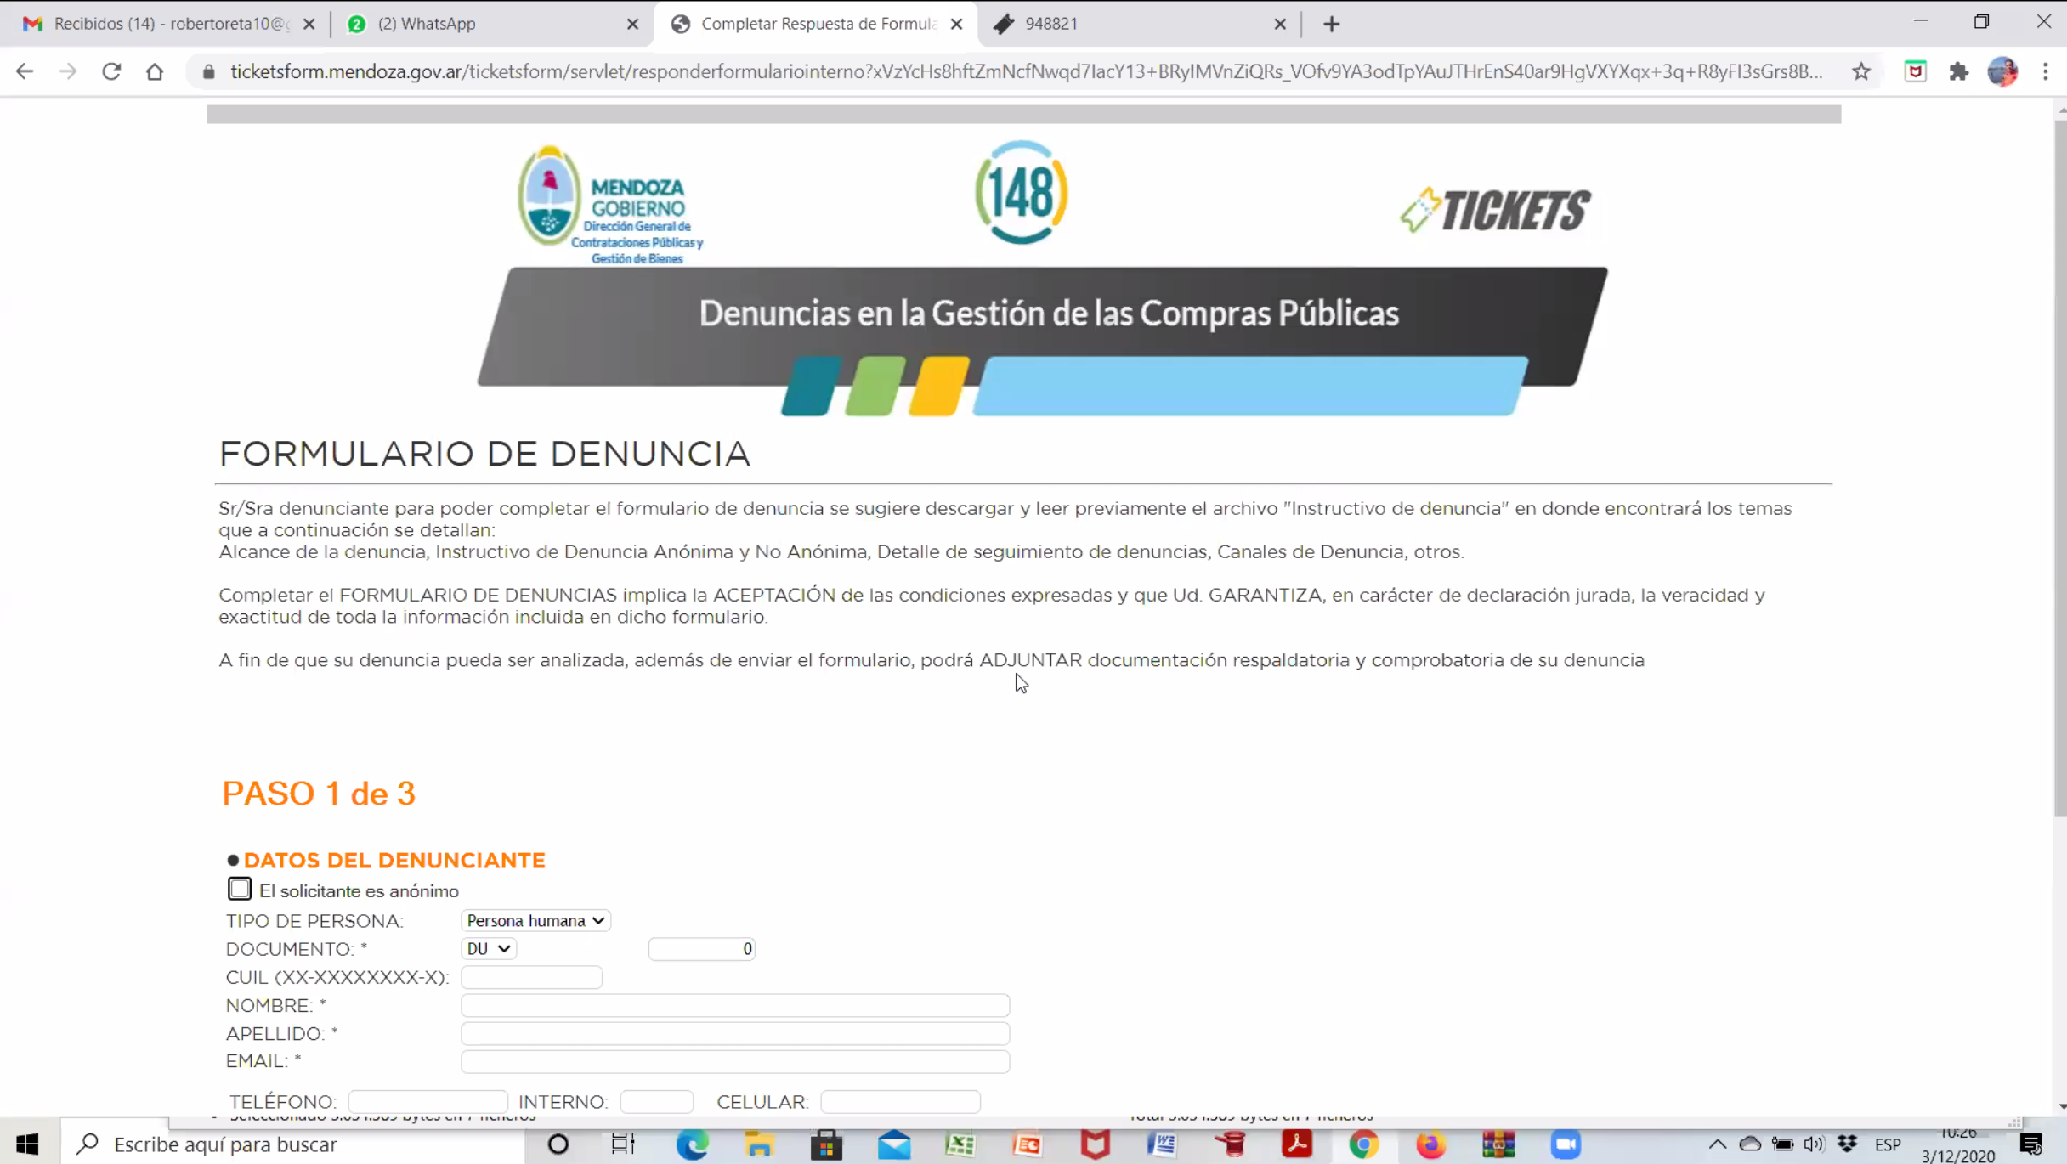Click the browser reload icon

click(x=111, y=71)
